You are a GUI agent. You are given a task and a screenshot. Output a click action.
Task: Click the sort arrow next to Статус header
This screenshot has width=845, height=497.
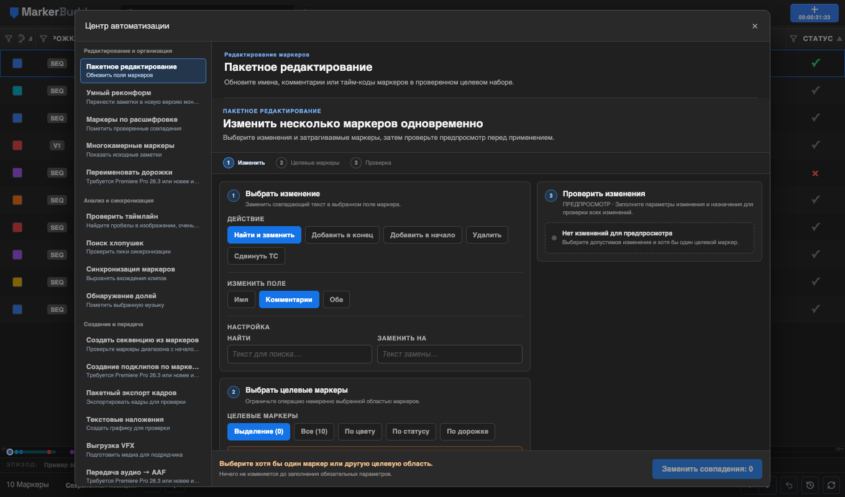point(839,39)
